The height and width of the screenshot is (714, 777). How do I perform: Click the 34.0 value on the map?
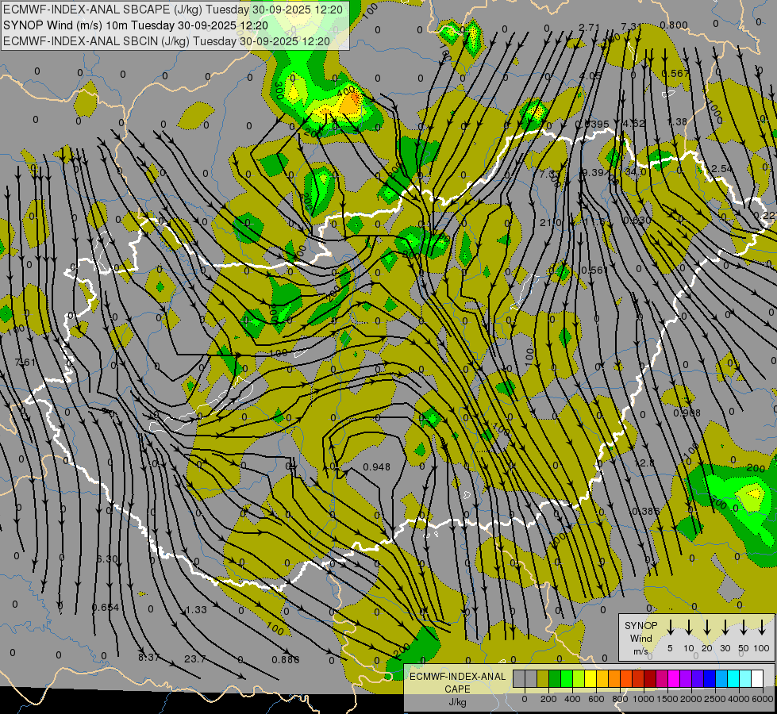pos(636,171)
